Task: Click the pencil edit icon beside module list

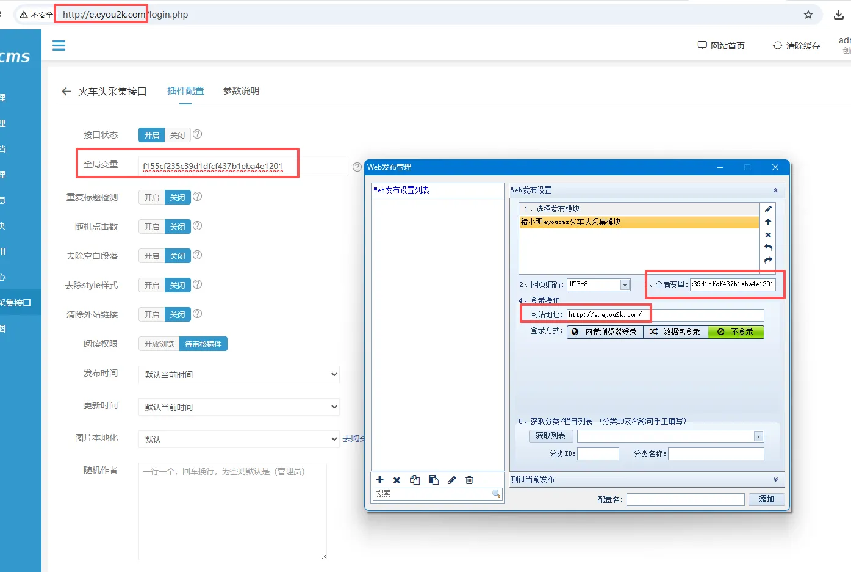Action: tap(768, 209)
